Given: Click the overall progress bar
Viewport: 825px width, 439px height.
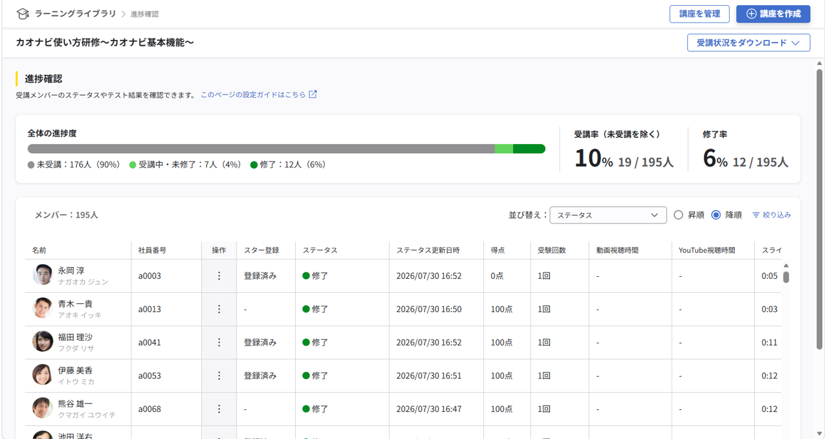Looking at the screenshot, I should [x=286, y=149].
